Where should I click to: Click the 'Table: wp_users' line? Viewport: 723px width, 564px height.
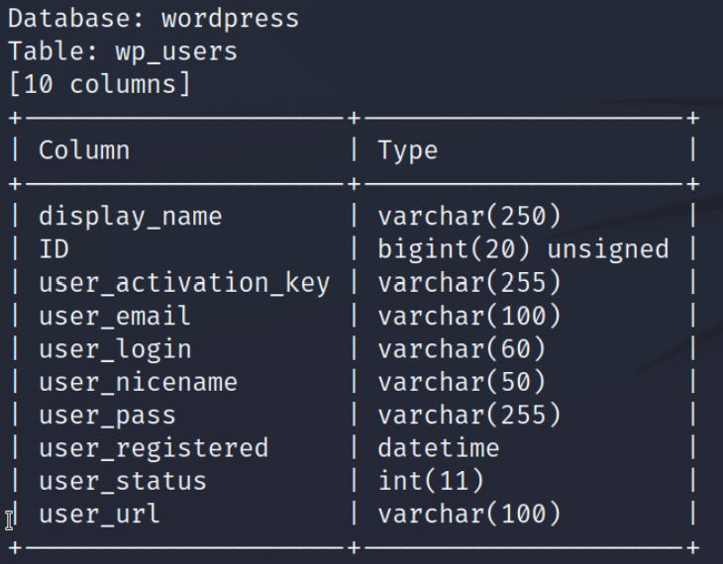tap(123, 51)
